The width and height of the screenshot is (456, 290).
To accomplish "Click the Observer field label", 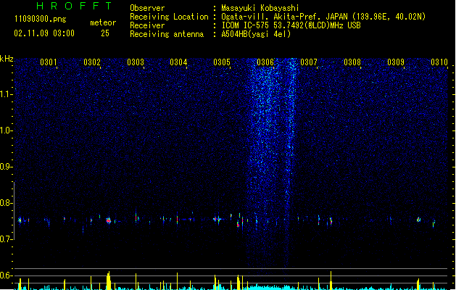I will coord(147,8).
